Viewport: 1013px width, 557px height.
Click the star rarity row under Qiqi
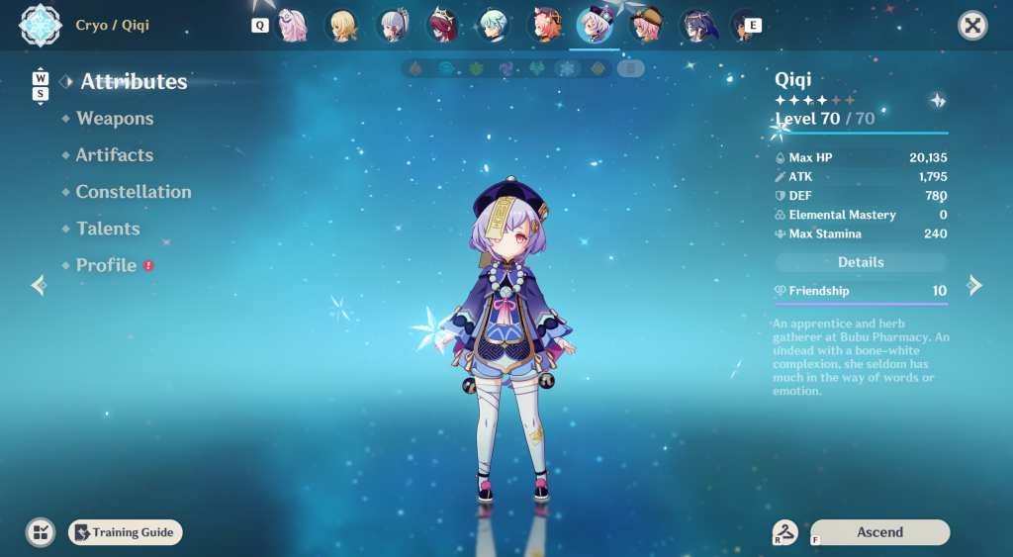click(x=815, y=100)
